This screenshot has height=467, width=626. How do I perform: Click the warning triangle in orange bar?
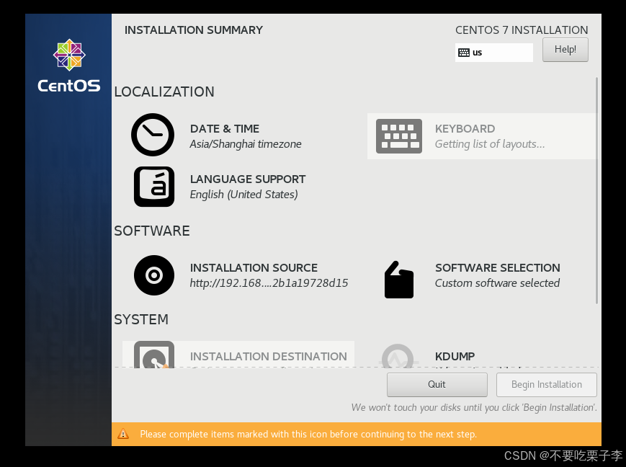click(x=123, y=434)
